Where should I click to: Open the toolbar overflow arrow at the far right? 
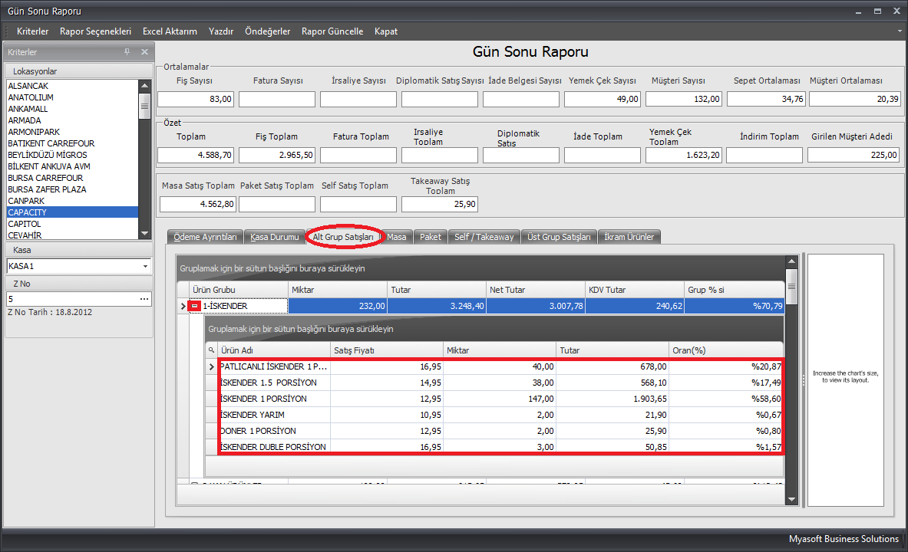900,31
